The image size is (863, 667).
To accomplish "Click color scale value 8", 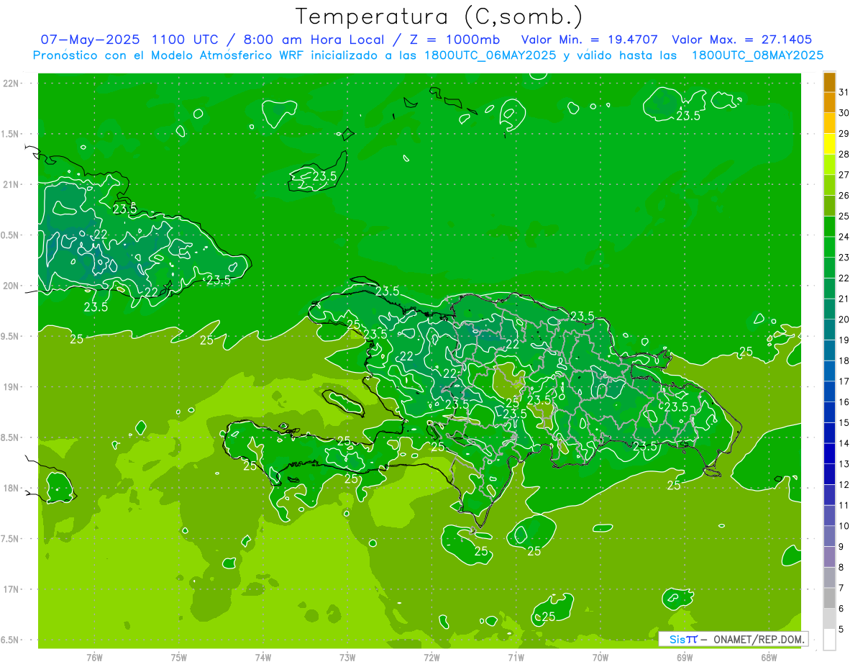I will [x=841, y=567].
